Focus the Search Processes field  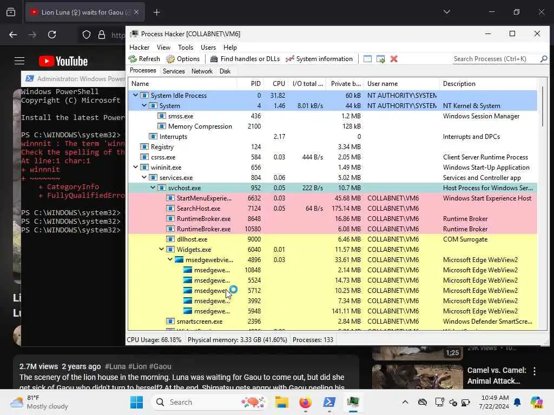click(496, 59)
